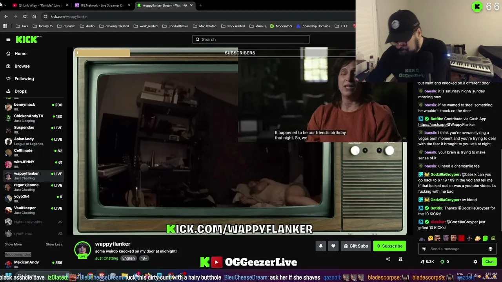Click the green Subscribe button

coord(389,246)
